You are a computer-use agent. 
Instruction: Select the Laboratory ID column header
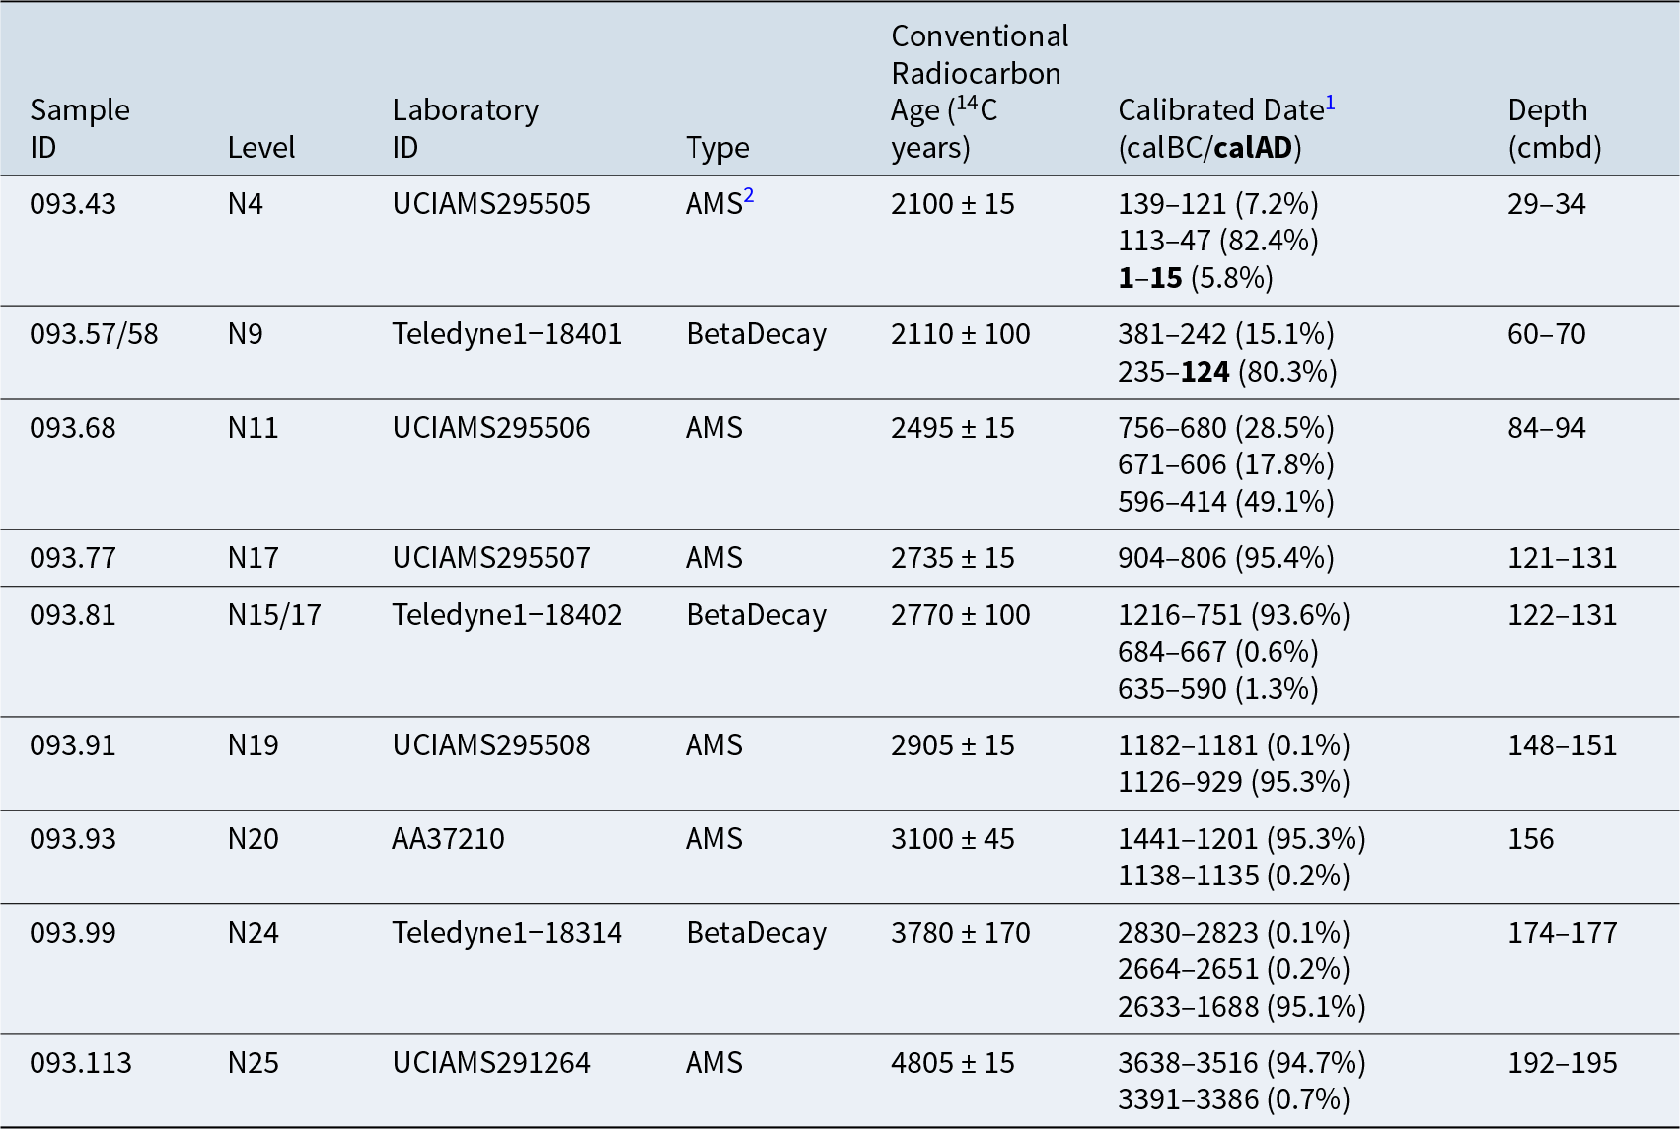coord(465,128)
